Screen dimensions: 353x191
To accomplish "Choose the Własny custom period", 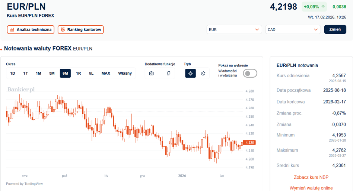I will point(125,73).
